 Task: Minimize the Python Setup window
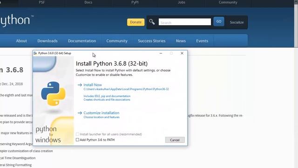pyautogui.click(x=161, y=53)
